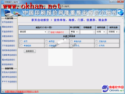This screenshot has width=125, height=94.
Task: Open the 关于小秘书 menu tab
Action: [x=64, y=6]
